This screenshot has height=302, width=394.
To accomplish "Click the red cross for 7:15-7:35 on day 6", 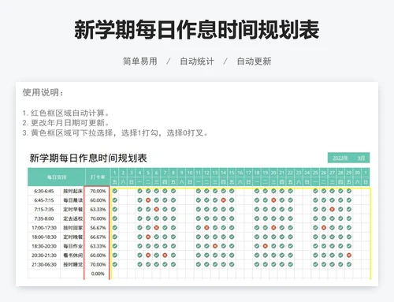I will point(157,210).
